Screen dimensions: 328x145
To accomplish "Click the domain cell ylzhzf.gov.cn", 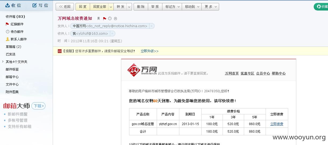I will coord(168,124).
